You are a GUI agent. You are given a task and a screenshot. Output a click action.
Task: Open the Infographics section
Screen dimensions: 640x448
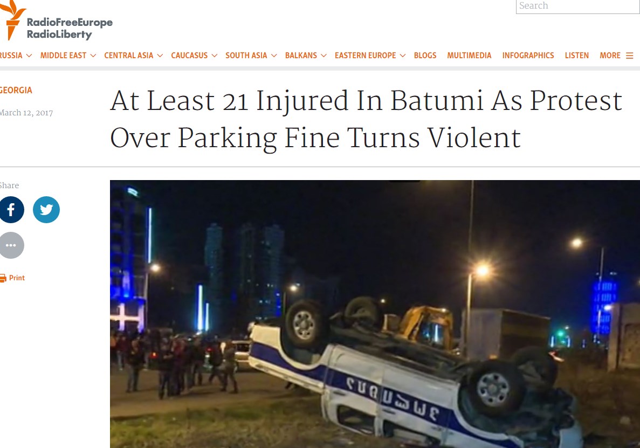(528, 56)
